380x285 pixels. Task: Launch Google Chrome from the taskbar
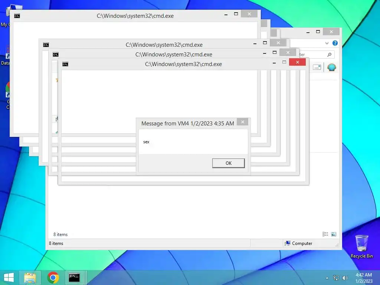(53, 278)
